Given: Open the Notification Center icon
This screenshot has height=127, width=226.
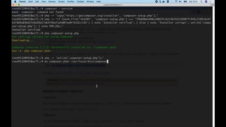Looking at the screenshot, I should 210,1.
